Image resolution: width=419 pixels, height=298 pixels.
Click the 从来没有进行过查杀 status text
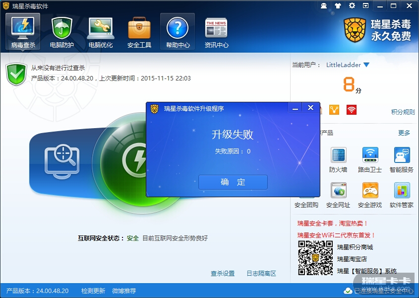(58, 68)
